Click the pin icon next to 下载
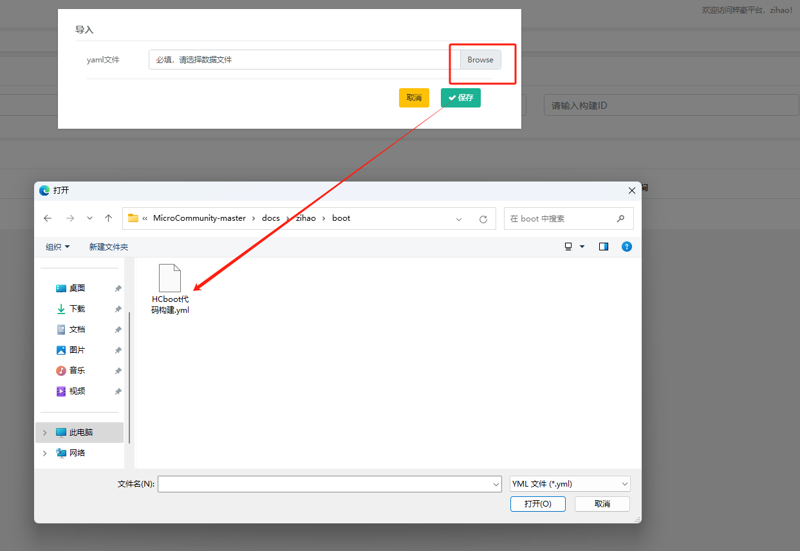This screenshot has height=551, width=800. tap(118, 310)
